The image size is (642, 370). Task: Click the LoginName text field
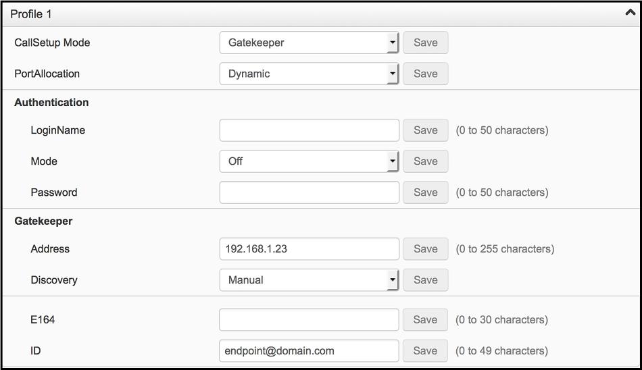pyautogui.click(x=309, y=130)
